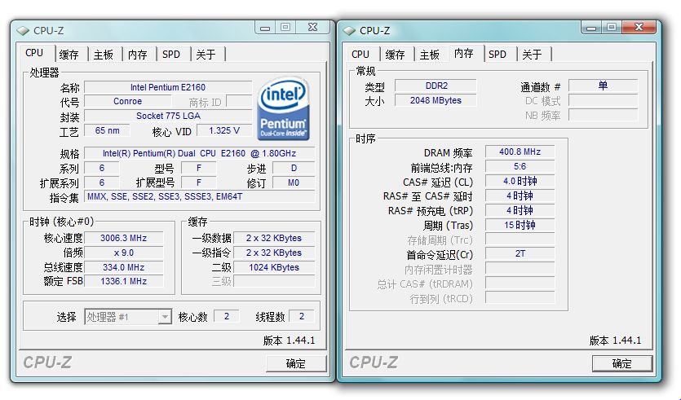This screenshot has height=400, width=681.
Task: Click the FSB:DRAM ratio value 5:6
Action: 520,166
